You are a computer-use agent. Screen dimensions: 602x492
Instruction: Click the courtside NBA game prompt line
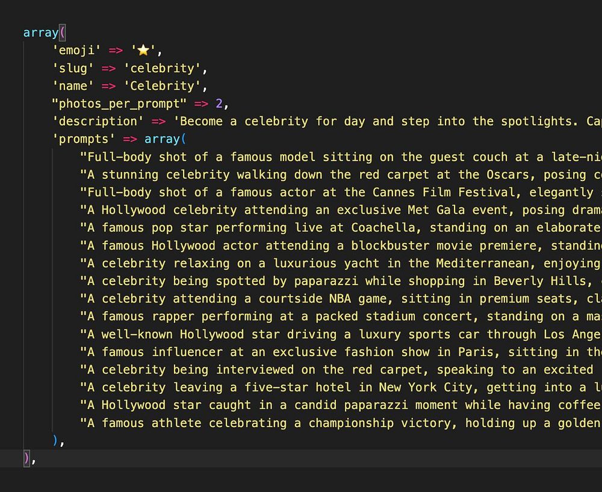pyautogui.click(x=341, y=299)
